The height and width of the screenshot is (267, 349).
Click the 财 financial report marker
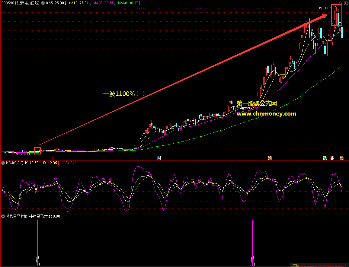point(159,158)
